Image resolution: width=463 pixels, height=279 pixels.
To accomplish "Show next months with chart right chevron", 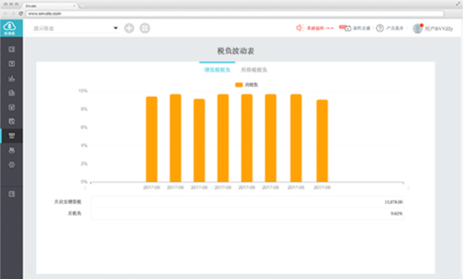I will 408,188.
